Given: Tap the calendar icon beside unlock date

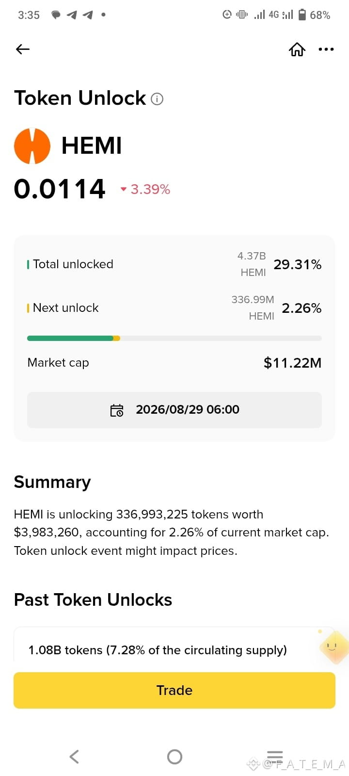Looking at the screenshot, I should click(x=117, y=410).
